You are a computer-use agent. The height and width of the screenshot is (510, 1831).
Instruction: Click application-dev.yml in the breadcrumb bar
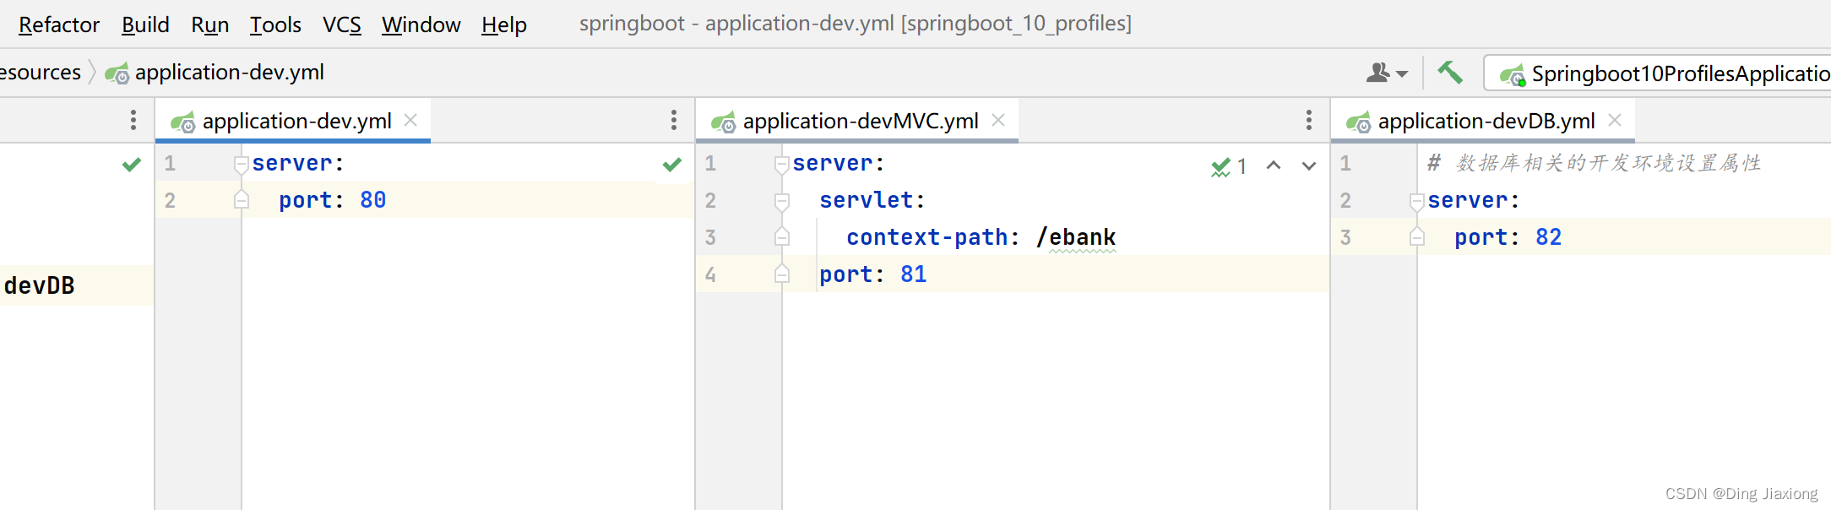click(x=228, y=73)
